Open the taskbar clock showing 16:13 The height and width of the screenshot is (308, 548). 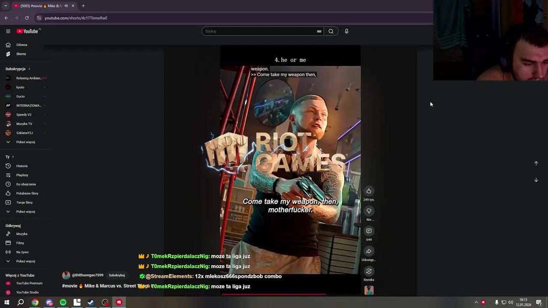[x=523, y=302]
